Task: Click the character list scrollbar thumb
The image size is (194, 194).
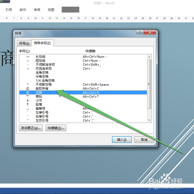Action: coord(149,84)
